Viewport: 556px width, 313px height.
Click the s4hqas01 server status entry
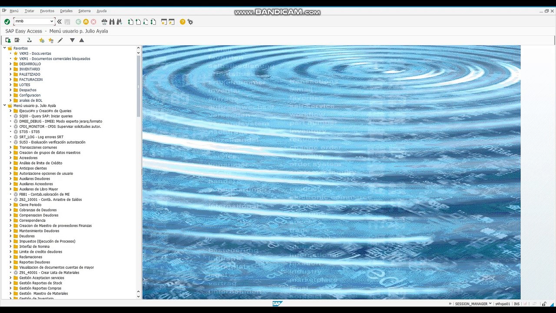tap(503, 304)
